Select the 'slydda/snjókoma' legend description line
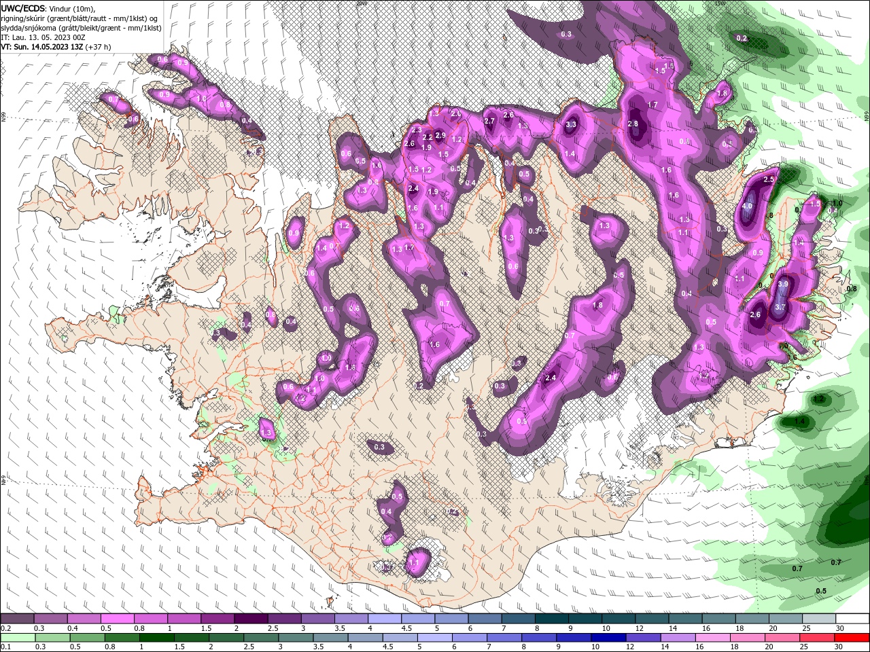Image resolution: width=870 pixels, height=652 pixels. (81, 28)
